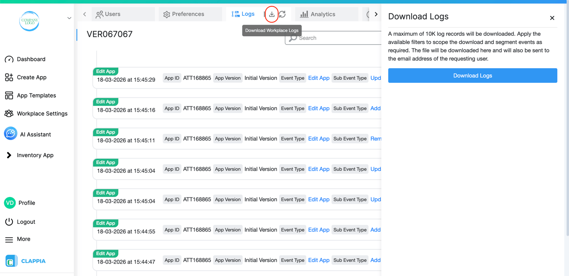
Task: Open App Templates in the sidebar
Action: 36,96
